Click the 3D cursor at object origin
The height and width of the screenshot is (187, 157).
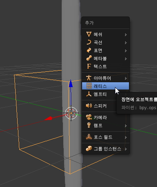coord(71,113)
